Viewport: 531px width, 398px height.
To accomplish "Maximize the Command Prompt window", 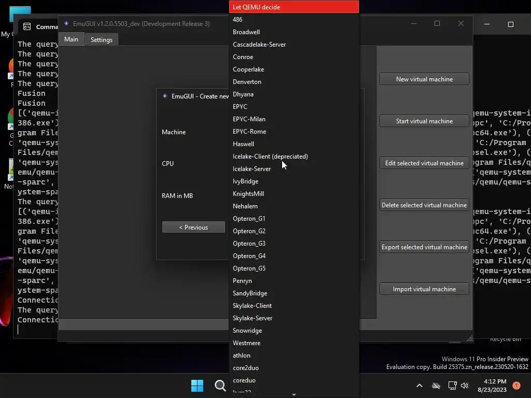I will coord(511,24).
